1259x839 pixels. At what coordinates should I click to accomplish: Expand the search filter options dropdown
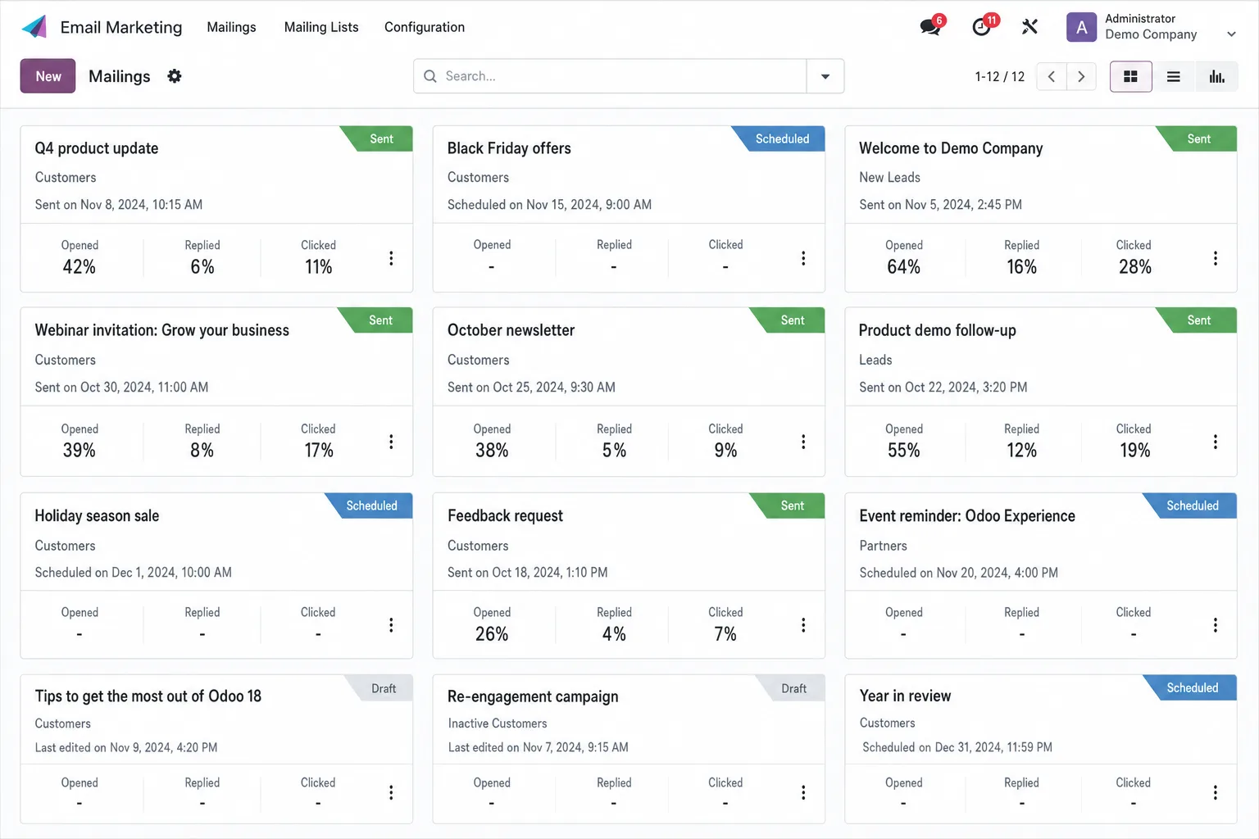(x=825, y=76)
